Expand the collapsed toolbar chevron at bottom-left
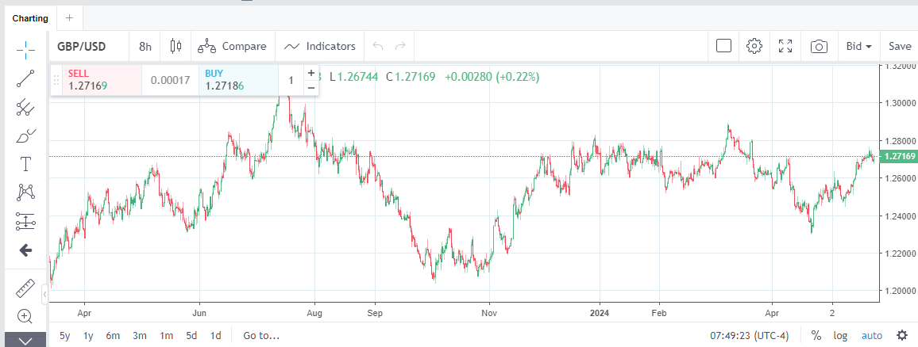 coord(25,341)
